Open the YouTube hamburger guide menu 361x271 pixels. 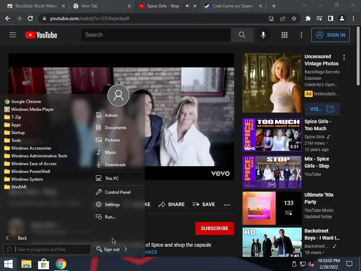[13, 35]
